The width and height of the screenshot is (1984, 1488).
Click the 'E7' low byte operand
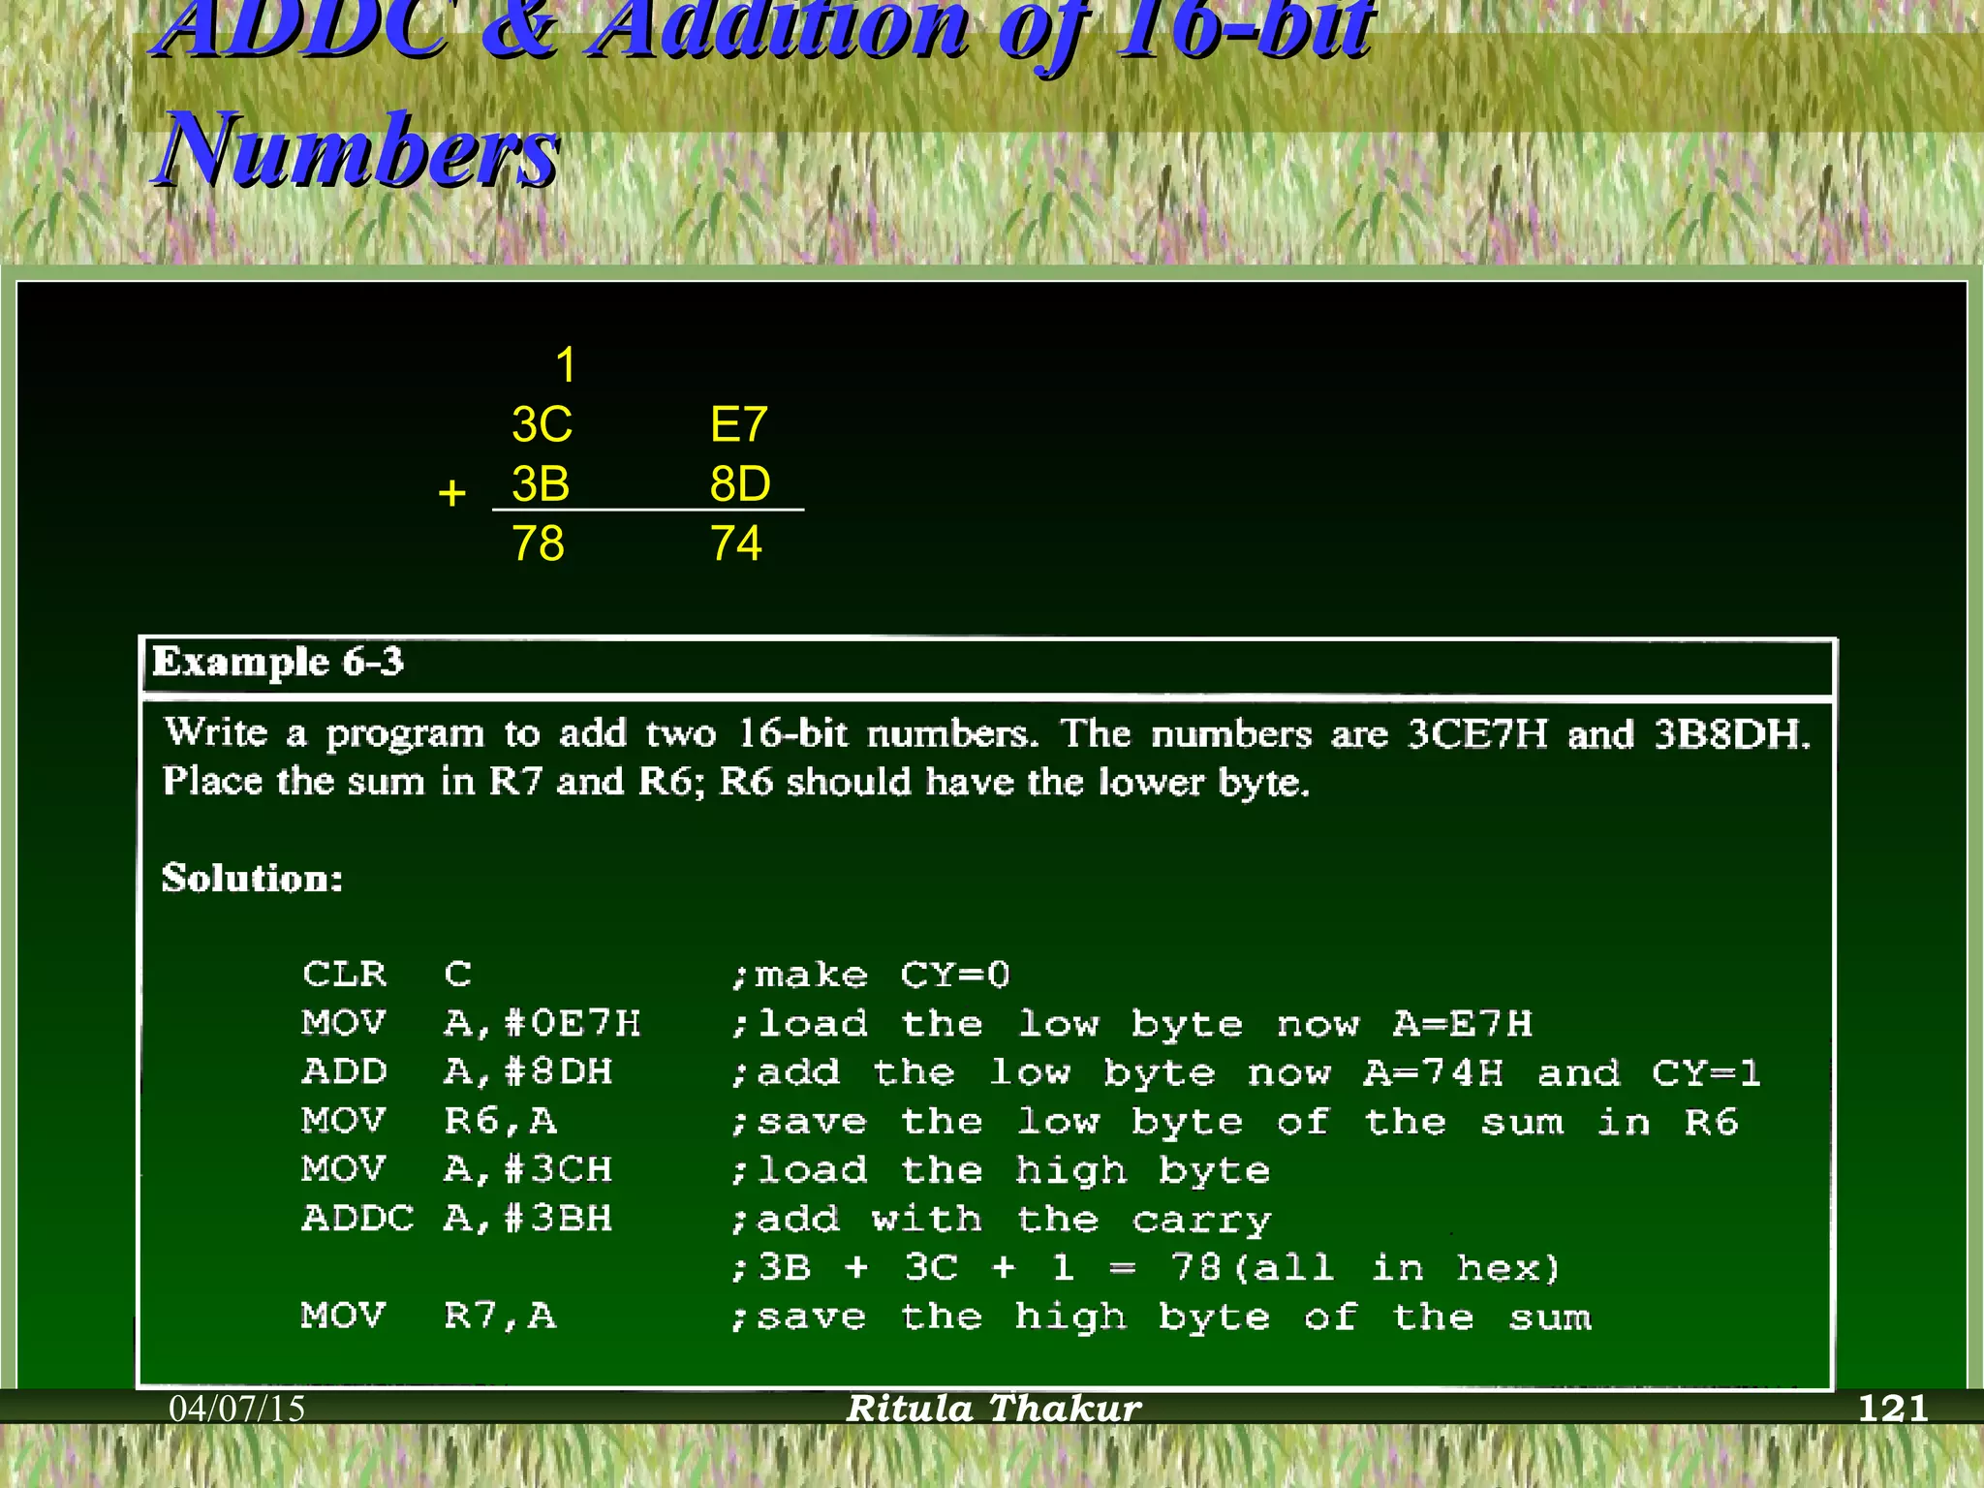point(738,425)
